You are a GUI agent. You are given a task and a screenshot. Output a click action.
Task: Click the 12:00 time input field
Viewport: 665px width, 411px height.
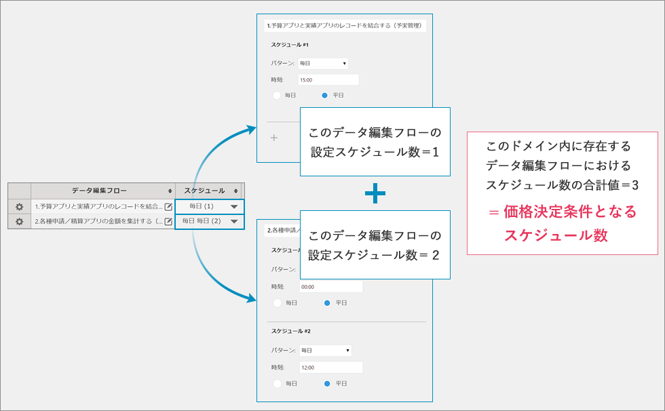tap(330, 367)
